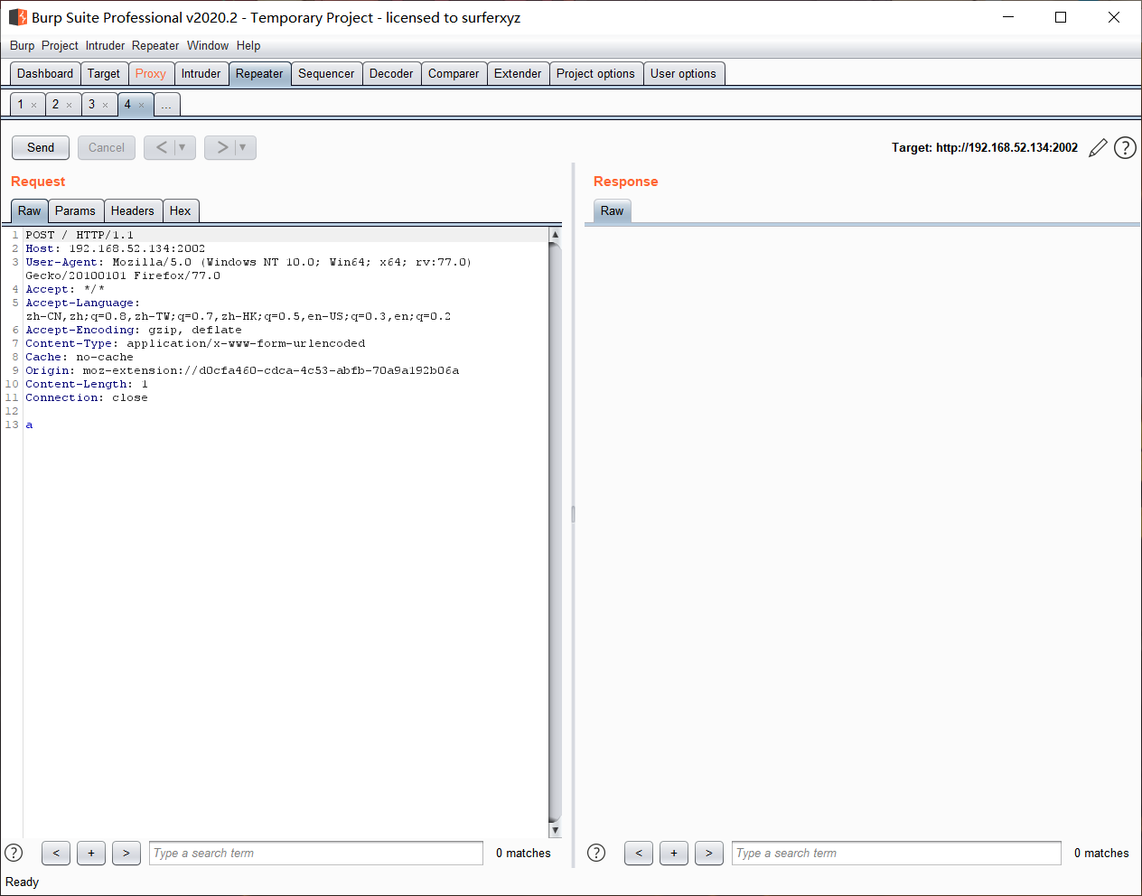Click the Host header line
The image size is (1142, 896).
(x=116, y=248)
